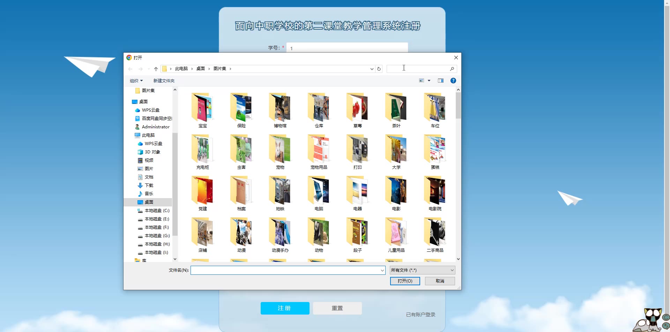Open the 组织 menu
The image size is (670, 332).
[x=136, y=81]
